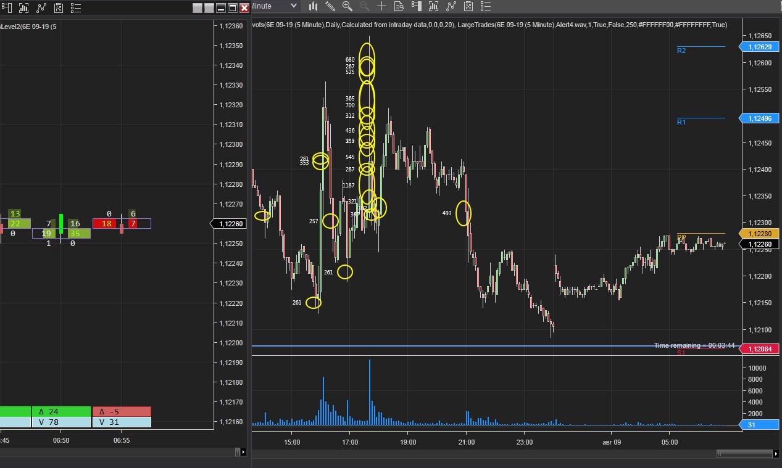Maximize the left chart window

pos(233,7)
